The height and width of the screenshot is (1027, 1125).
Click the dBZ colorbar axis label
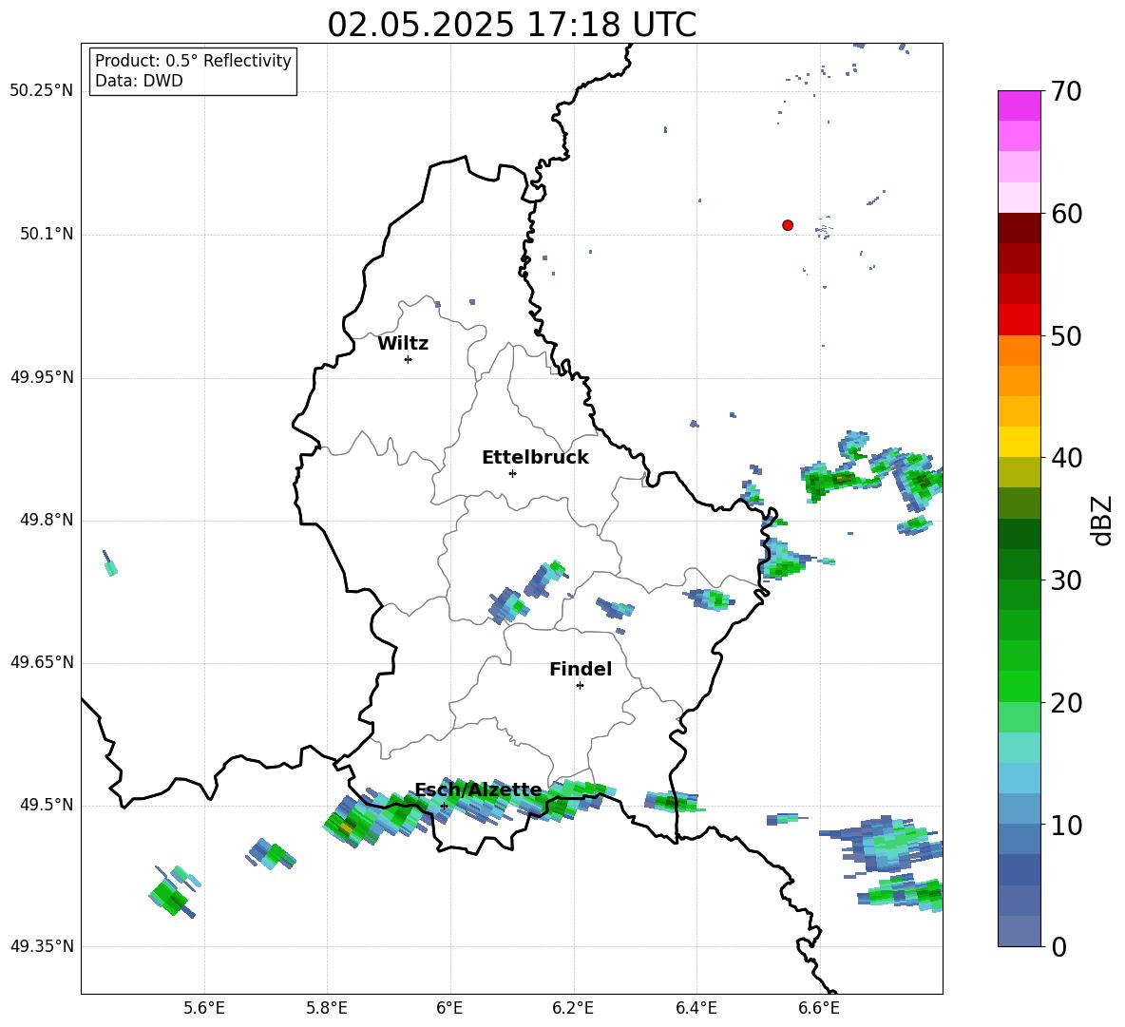click(1103, 520)
